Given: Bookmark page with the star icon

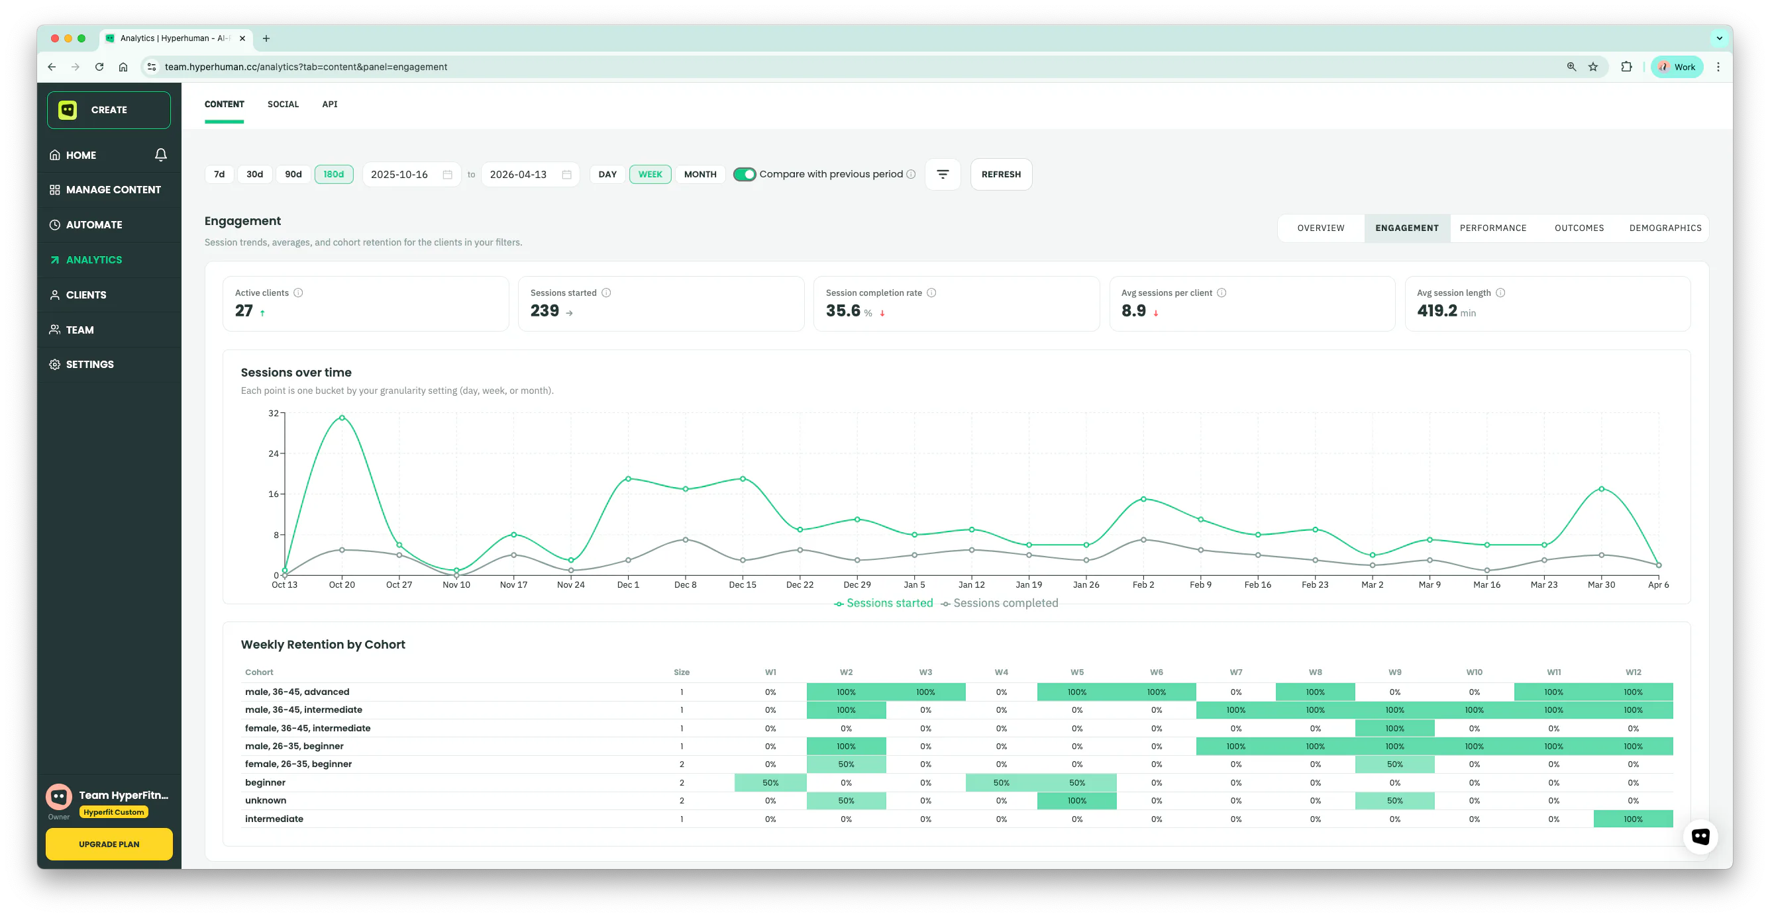Looking at the screenshot, I should pyautogui.click(x=1592, y=68).
